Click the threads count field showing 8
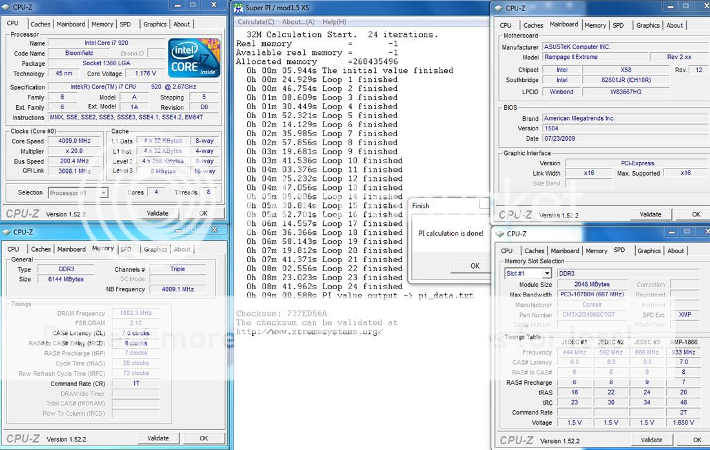The image size is (710, 450). (x=208, y=192)
